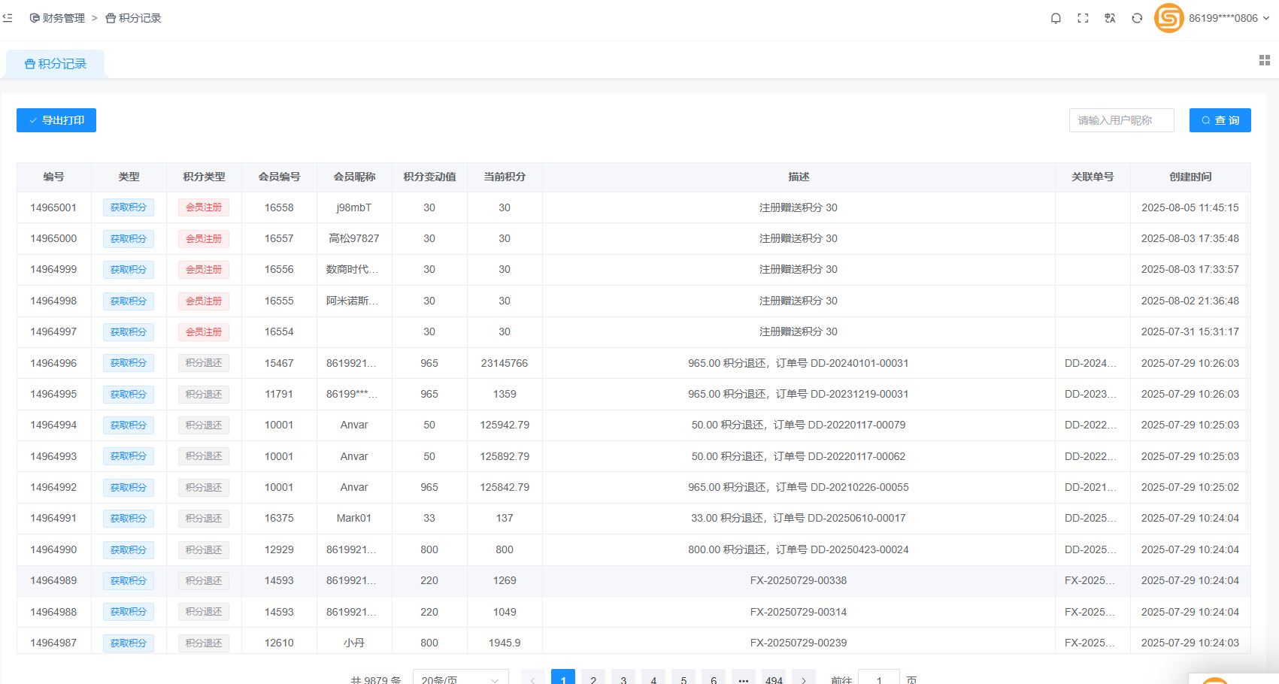
Task: Switch to the 积分记录 tab
Action: click(x=56, y=64)
